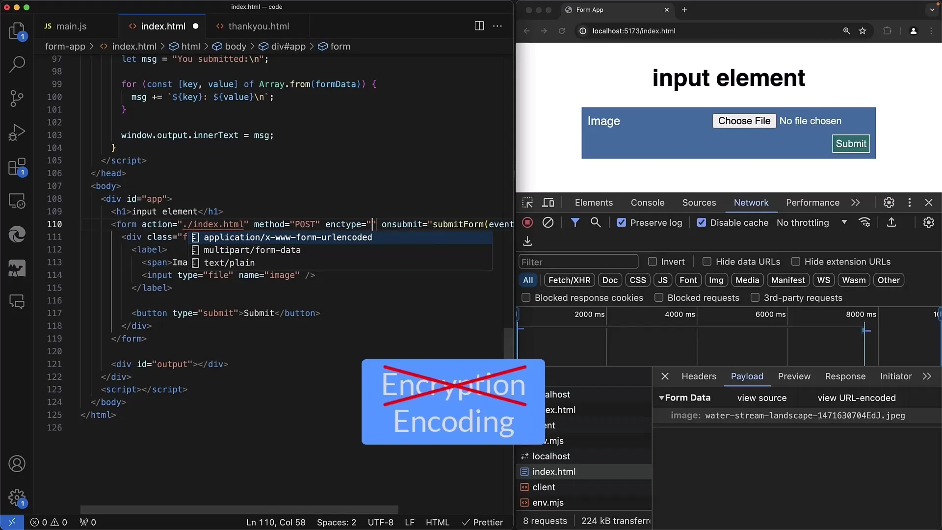Screen dimensions: 942x530
Task: Click Import HAR upload icon
Action: point(891,223)
